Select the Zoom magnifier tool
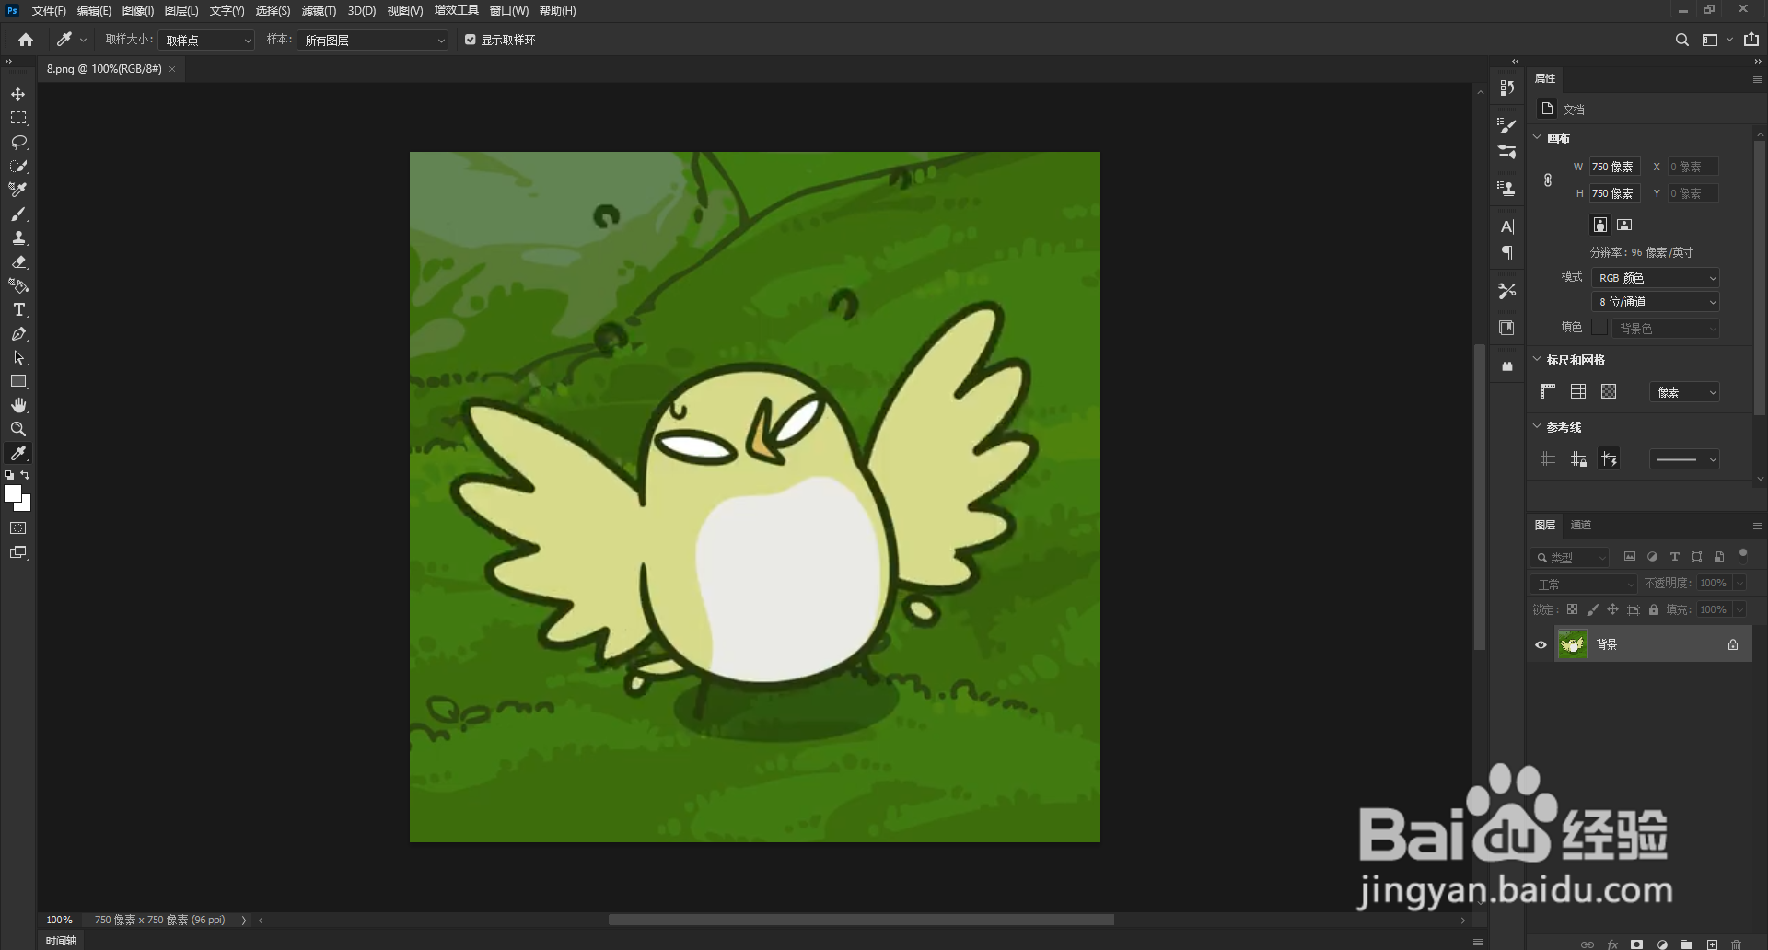 click(x=18, y=430)
